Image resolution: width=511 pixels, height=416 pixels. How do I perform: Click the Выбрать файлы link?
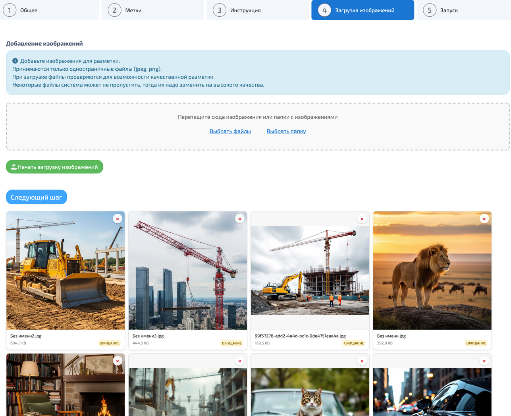230,131
